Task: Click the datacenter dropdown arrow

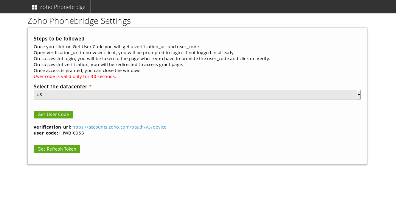Action: point(359,95)
